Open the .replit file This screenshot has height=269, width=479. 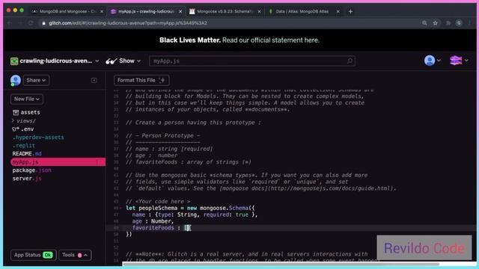(x=23, y=146)
